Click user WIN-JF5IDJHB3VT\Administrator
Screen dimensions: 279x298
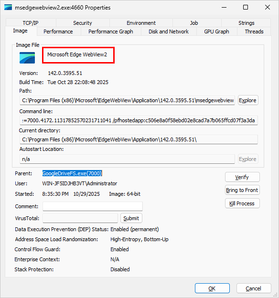pos(79,183)
